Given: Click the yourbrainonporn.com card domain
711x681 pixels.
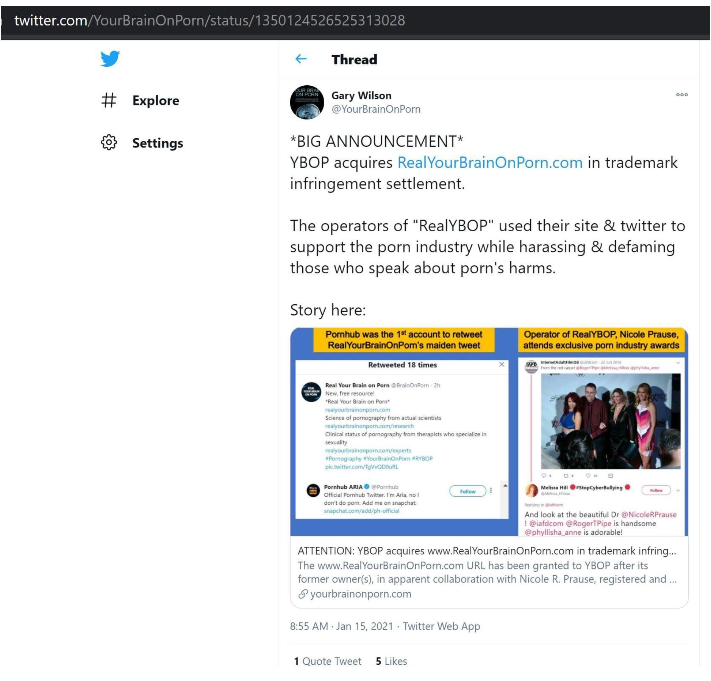Looking at the screenshot, I should coord(360,594).
